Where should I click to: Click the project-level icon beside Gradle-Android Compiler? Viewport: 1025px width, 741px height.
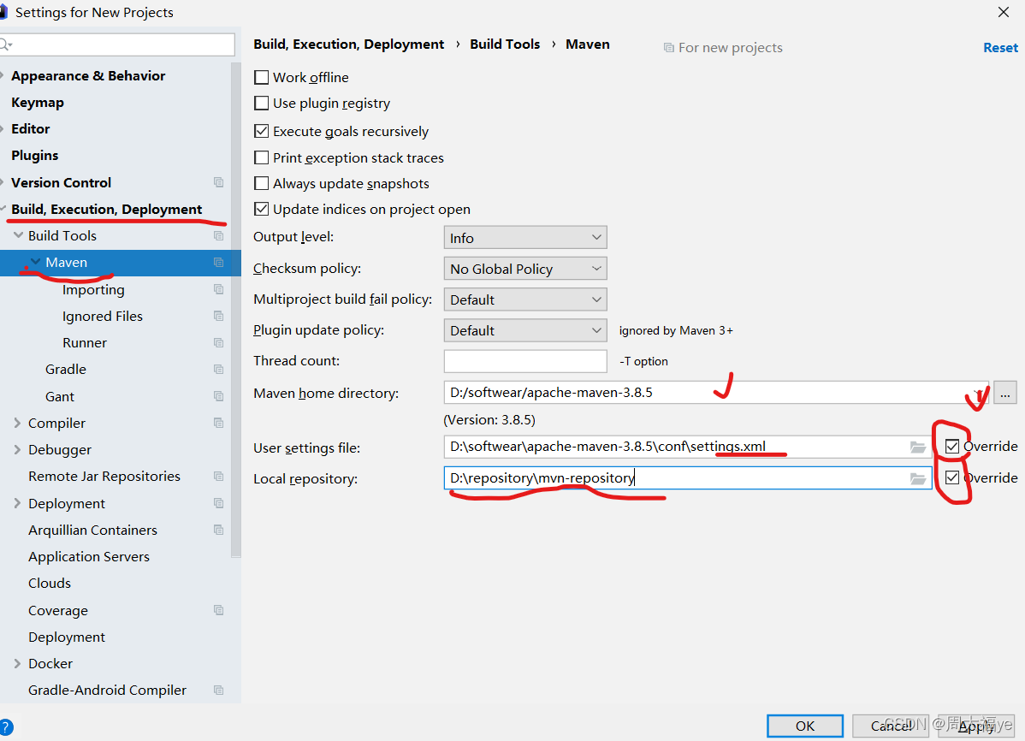tap(218, 690)
